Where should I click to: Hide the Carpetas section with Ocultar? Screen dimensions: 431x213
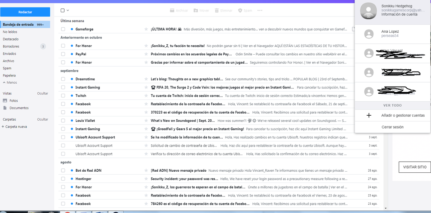click(x=42, y=119)
